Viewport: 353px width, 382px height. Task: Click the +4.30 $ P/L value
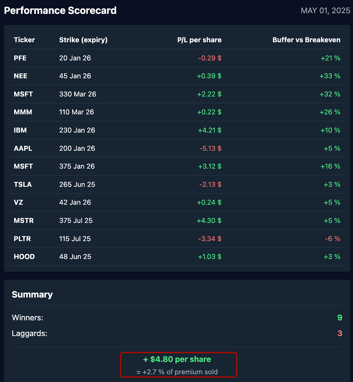point(209,220)
